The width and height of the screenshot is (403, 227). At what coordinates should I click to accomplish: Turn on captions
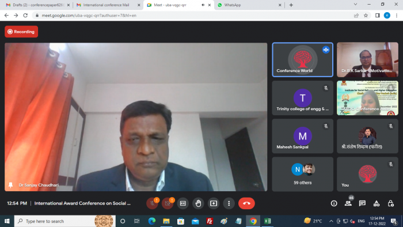pos(183,203)
